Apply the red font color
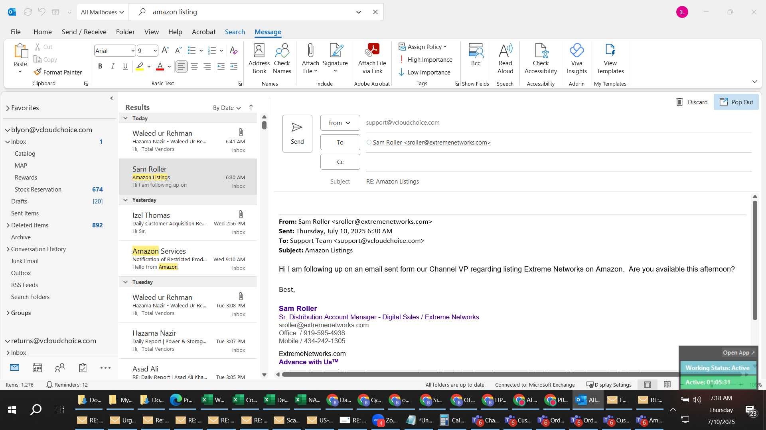 [160, 66]
